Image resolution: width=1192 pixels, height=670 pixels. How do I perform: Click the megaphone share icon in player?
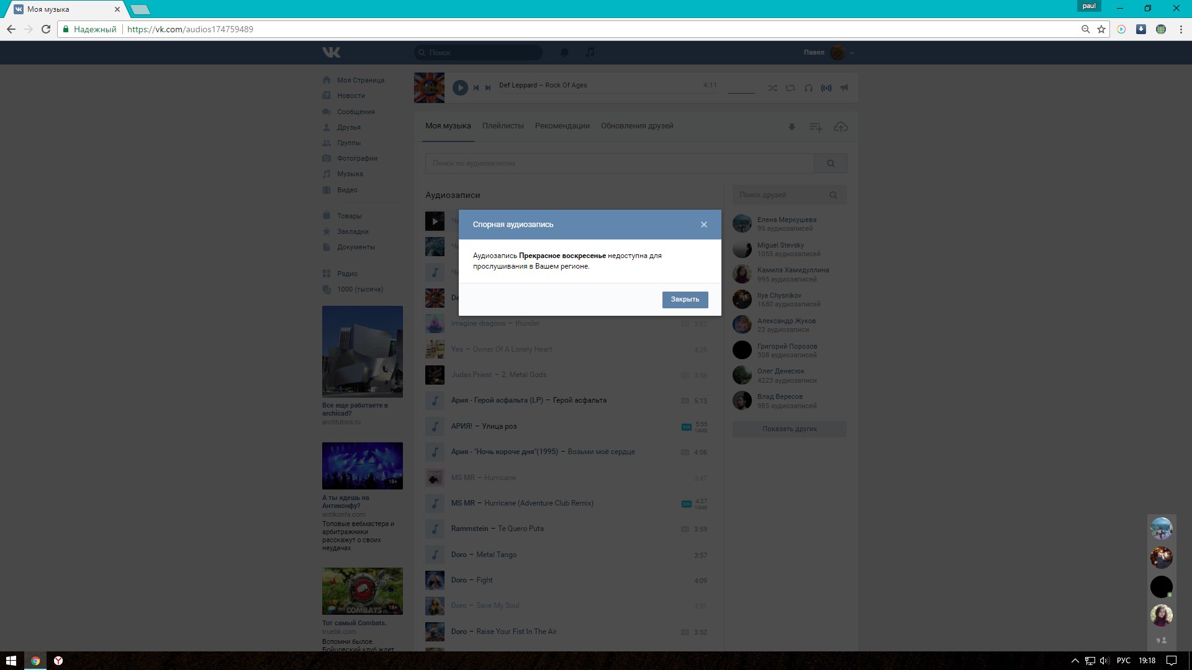tap(844, 88)
